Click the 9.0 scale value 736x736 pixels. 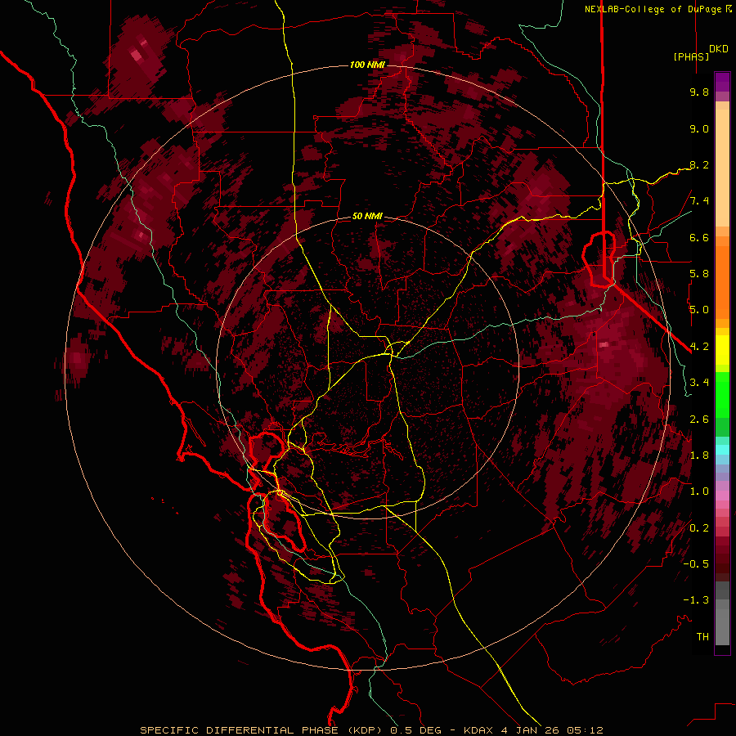click(x=699, y=128)
